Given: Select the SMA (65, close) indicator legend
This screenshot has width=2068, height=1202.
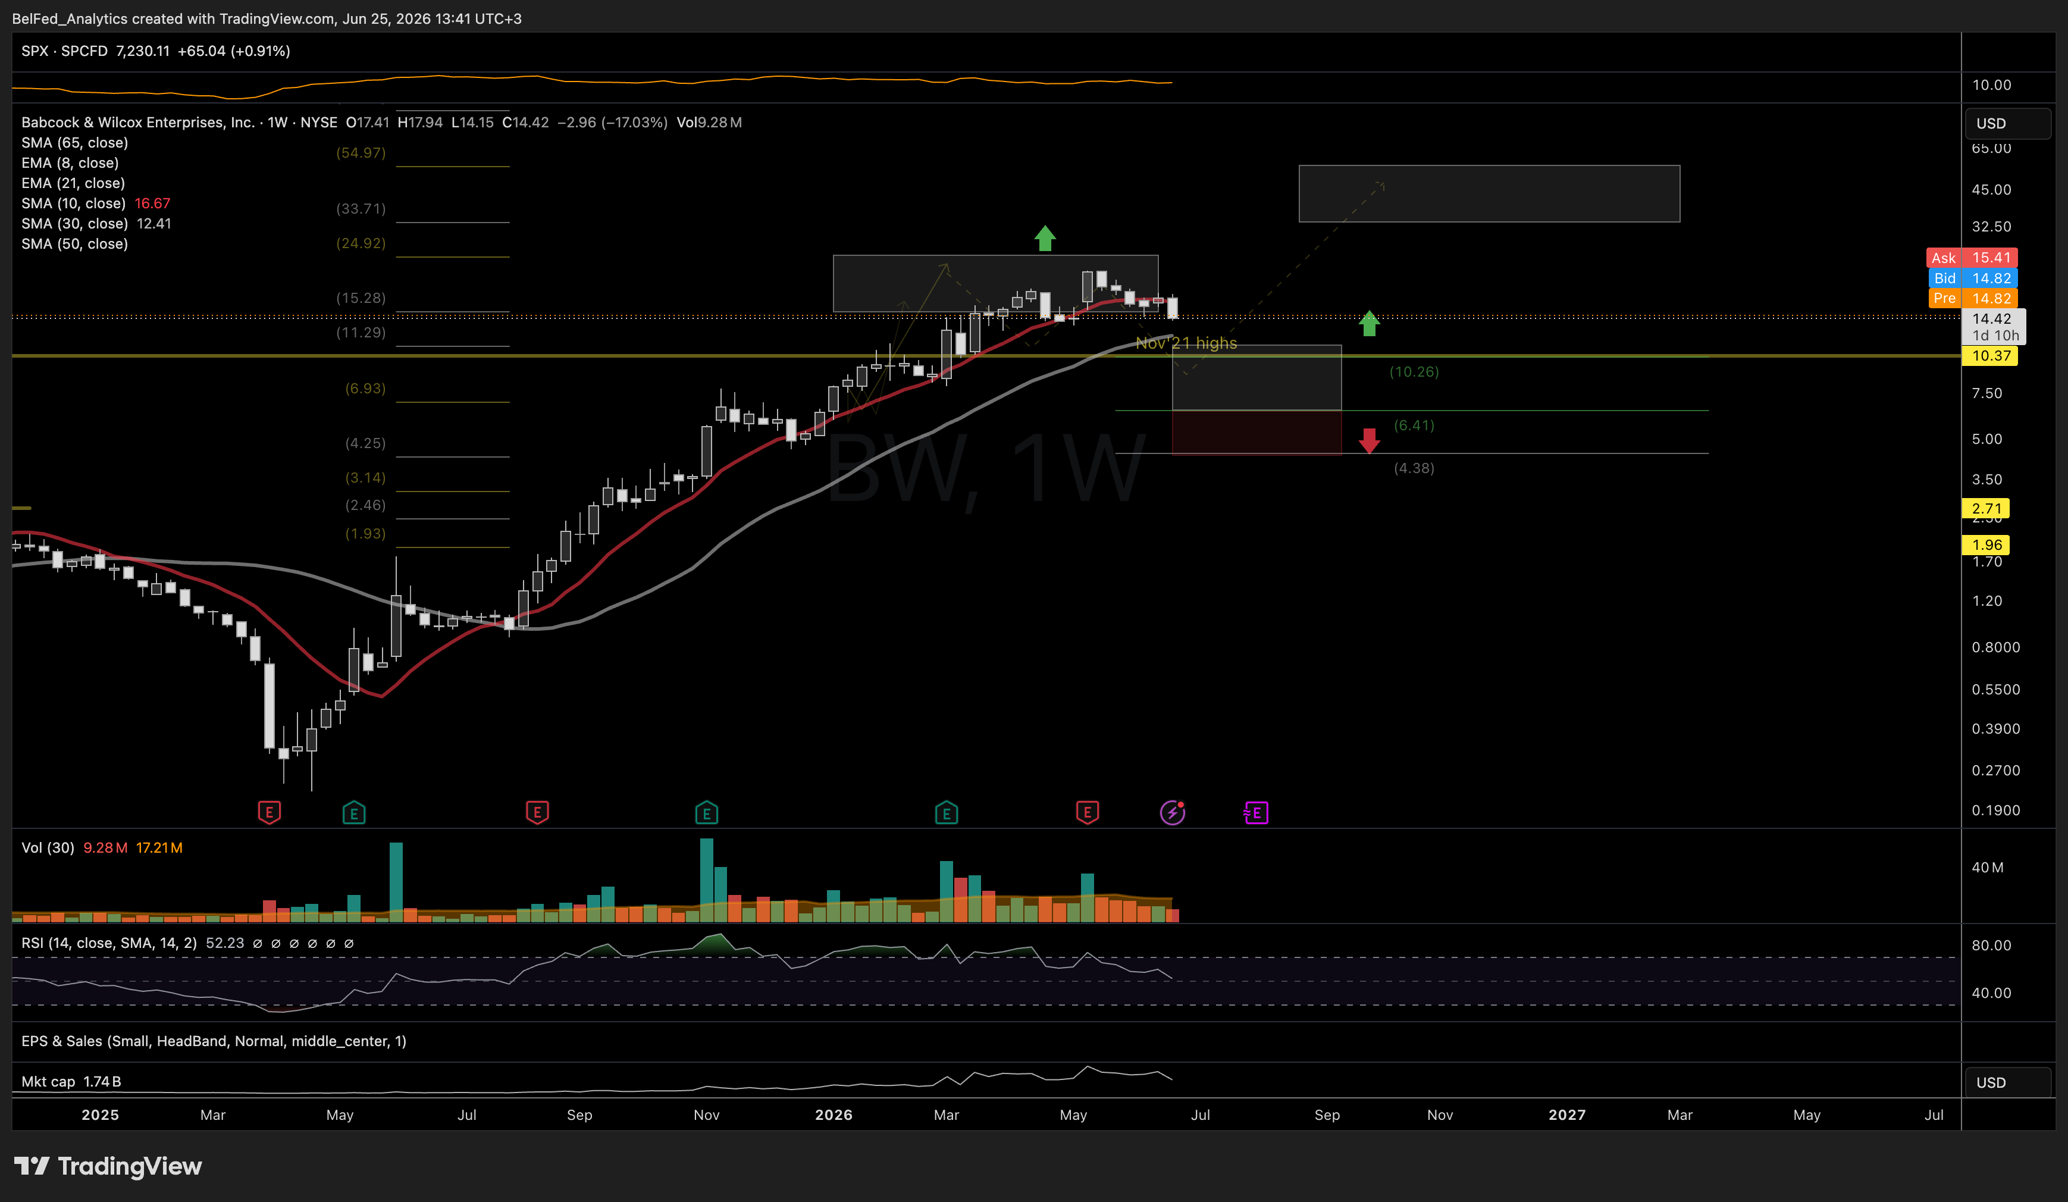Looking at the screenshot, I should pos(75,142).
